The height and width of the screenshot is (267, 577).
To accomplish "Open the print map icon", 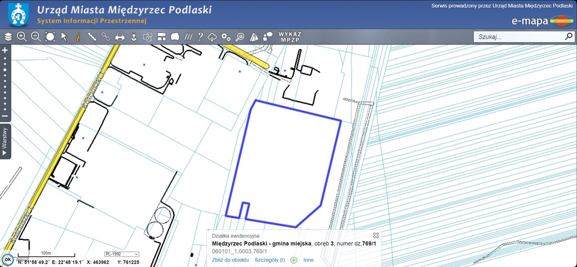I will pos(119,37).
